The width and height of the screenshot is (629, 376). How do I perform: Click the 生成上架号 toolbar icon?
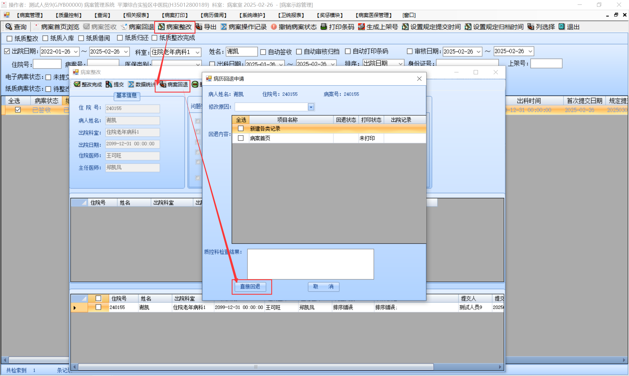click(361, 27)
